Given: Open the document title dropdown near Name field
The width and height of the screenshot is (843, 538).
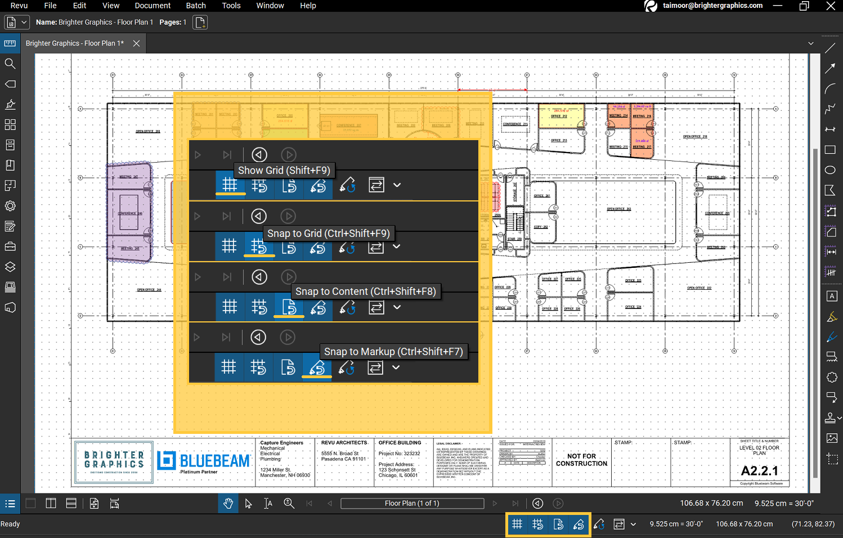Looking at the screenshot, I should tap(24, 22).
